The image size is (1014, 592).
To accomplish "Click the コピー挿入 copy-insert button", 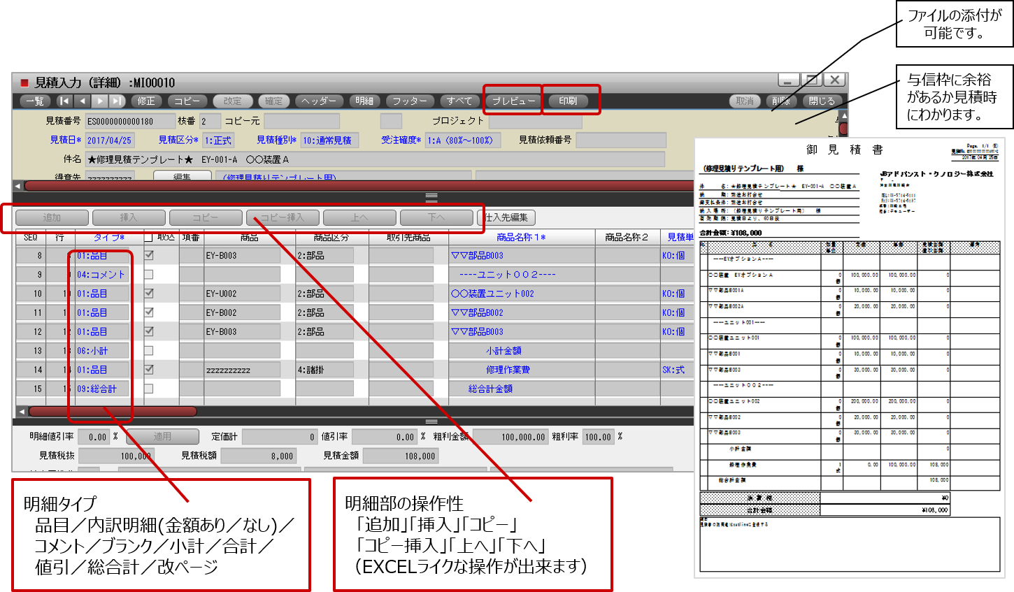I will pyautogui.click(x=283, y=218).
